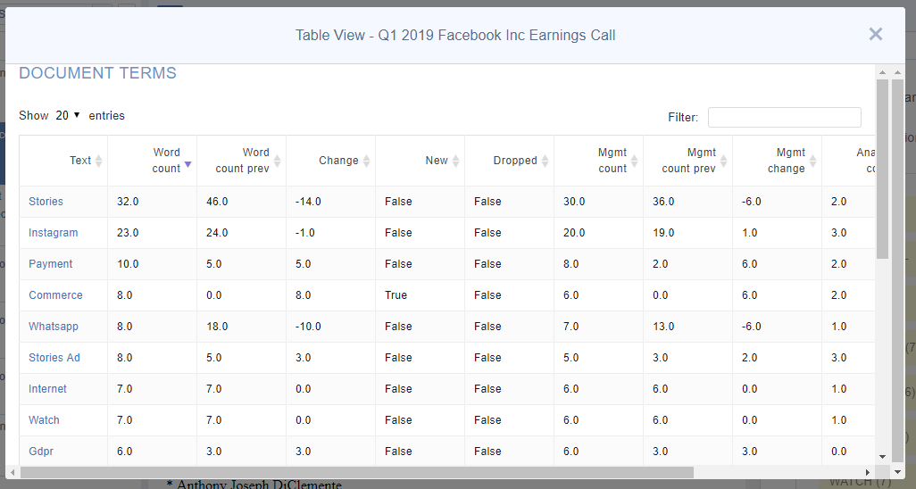916x489 pixels.
Task: Open the Gdpr term link
Action: pos(41,452)
